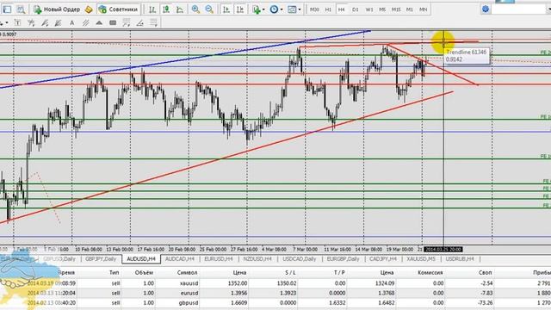Viewport: 551px width, 310px height.
Task: Expand the periods dropdown arrow
Action: point(282,9)
